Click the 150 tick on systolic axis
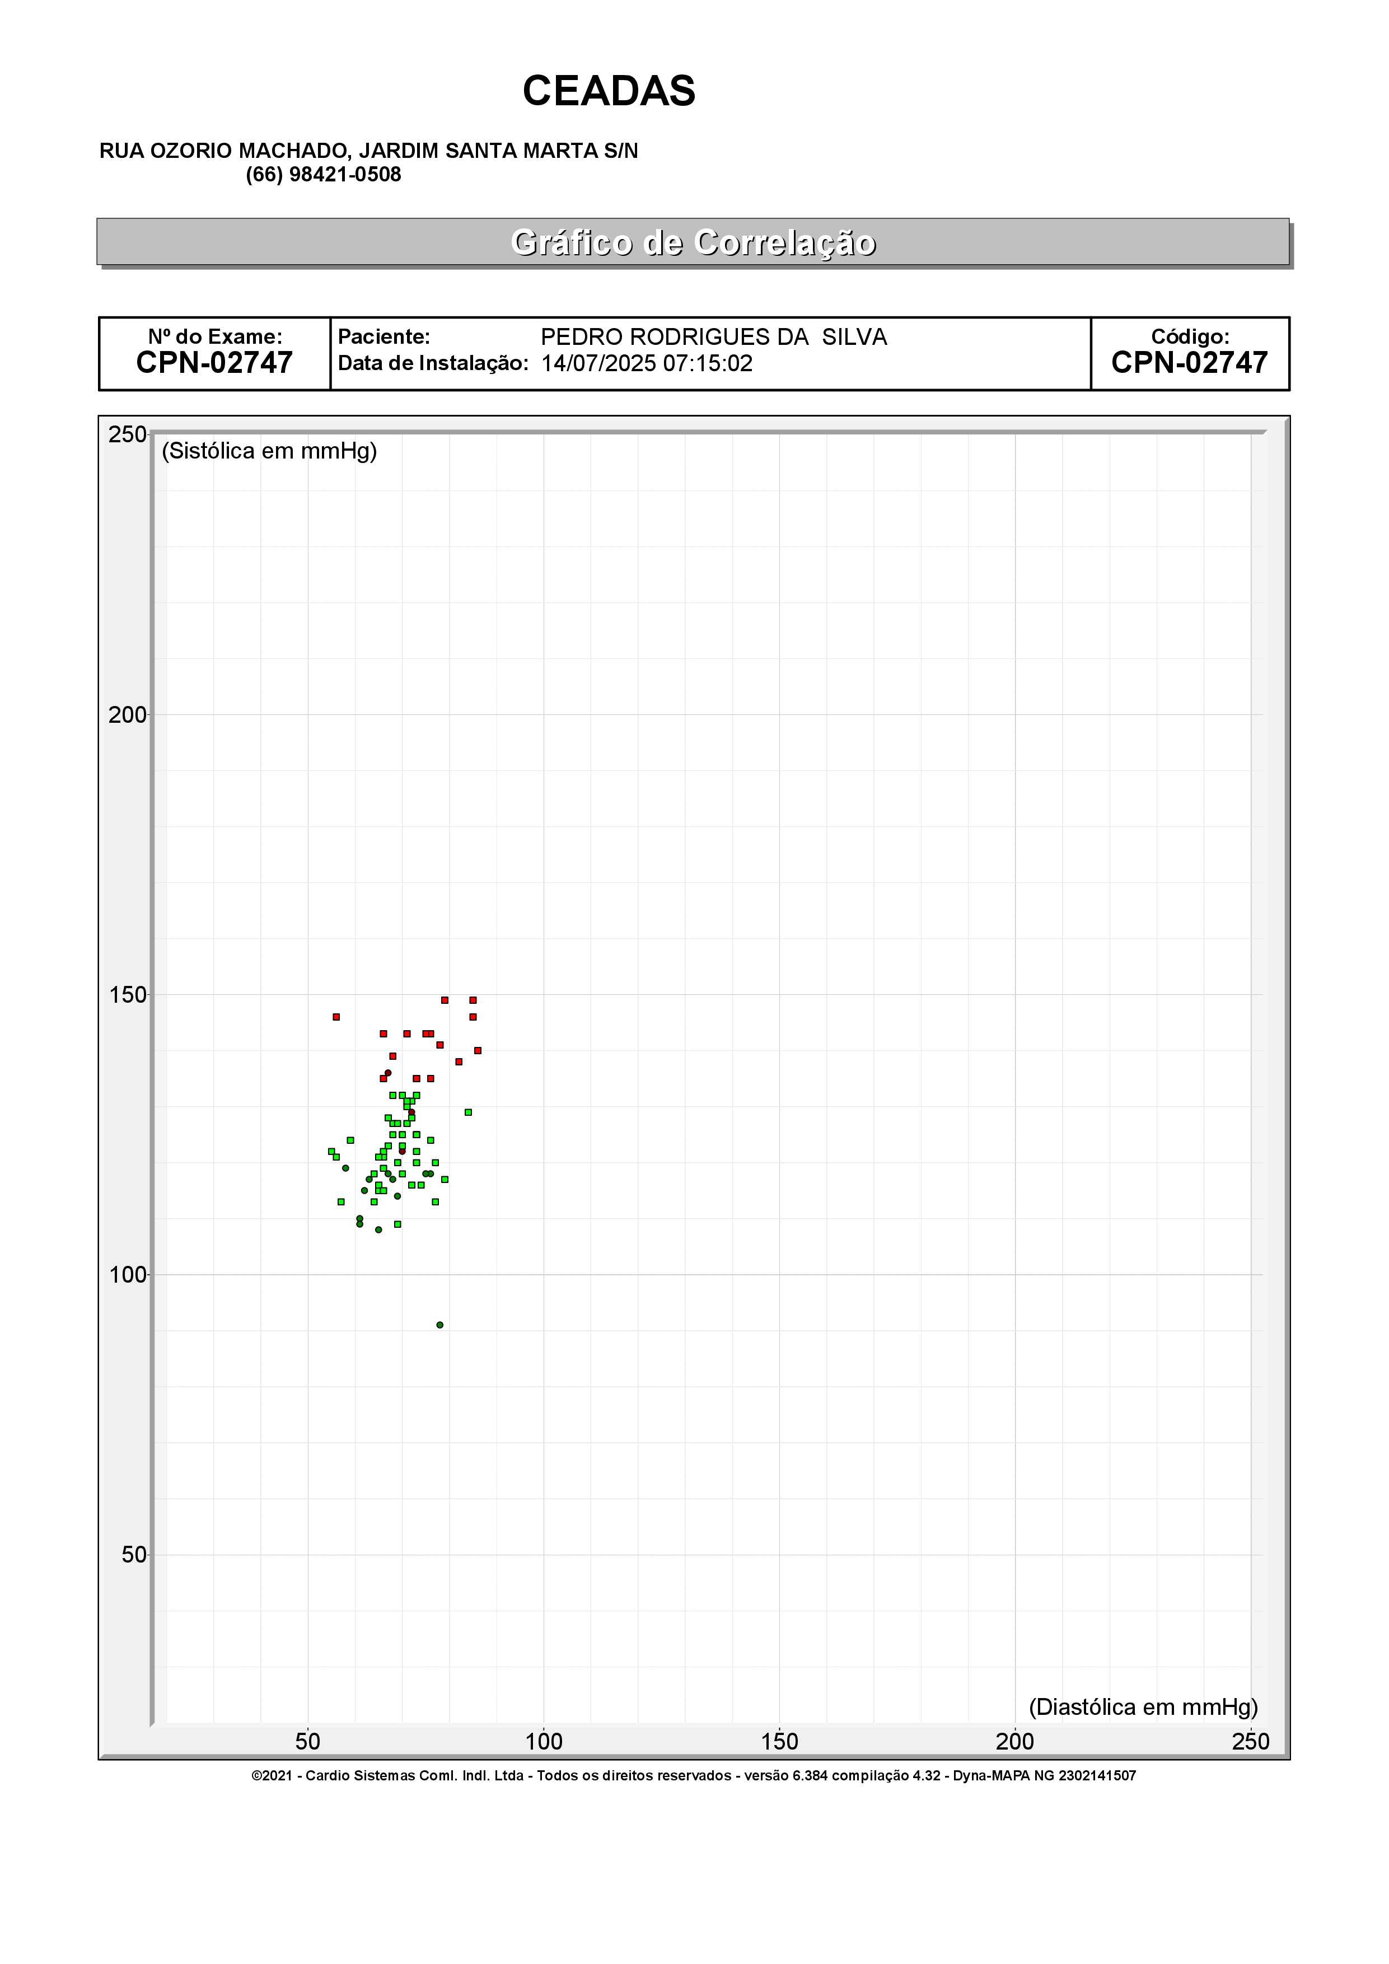Viewport: 1389px width, 1964px height. [x=128, y=995]
